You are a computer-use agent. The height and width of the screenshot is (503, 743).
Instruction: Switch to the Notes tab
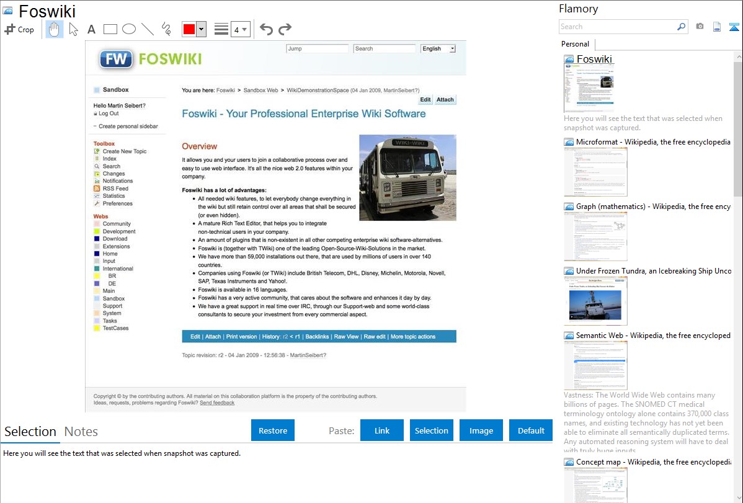81,432
